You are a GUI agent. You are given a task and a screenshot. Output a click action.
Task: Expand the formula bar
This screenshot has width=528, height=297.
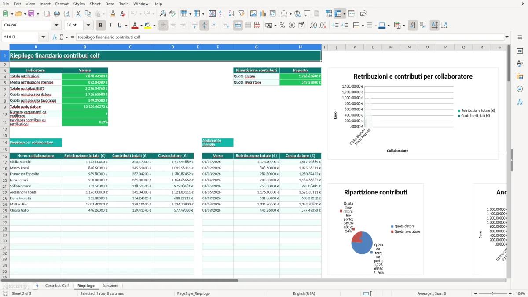(507, 37)
